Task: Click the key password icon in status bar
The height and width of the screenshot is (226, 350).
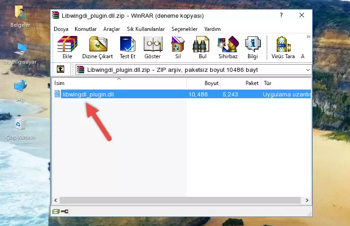Action: tap(65, 211)
